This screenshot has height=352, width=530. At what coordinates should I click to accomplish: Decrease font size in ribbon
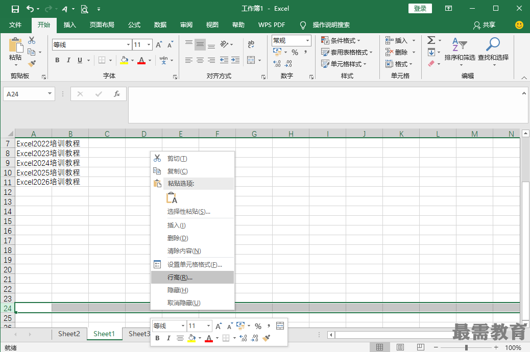[170, 44]
